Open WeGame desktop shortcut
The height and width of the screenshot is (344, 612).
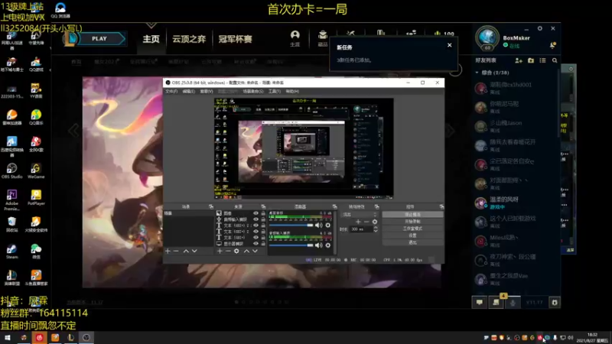[36, 170]
